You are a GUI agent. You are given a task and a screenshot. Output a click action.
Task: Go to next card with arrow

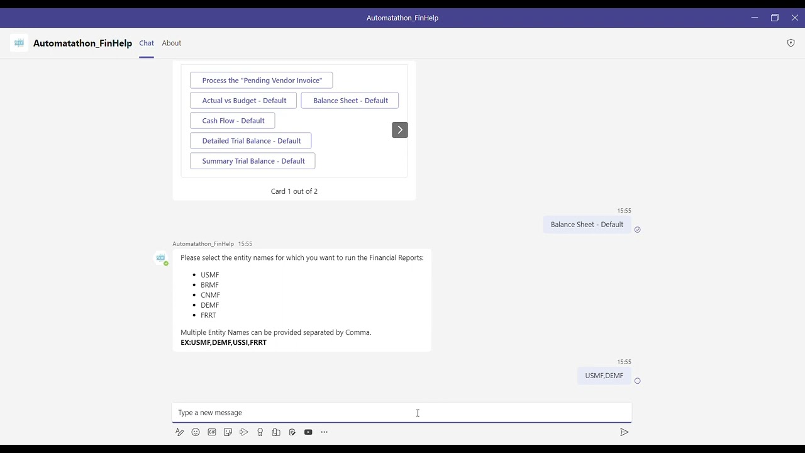tap(400, 130)
